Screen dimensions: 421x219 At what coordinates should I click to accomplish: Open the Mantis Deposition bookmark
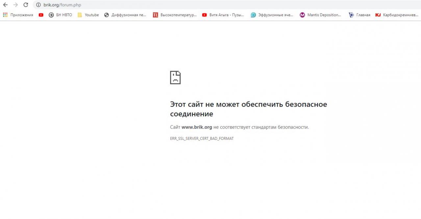pos(320,15)
